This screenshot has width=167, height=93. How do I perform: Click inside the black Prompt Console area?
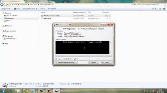[82, 48]
